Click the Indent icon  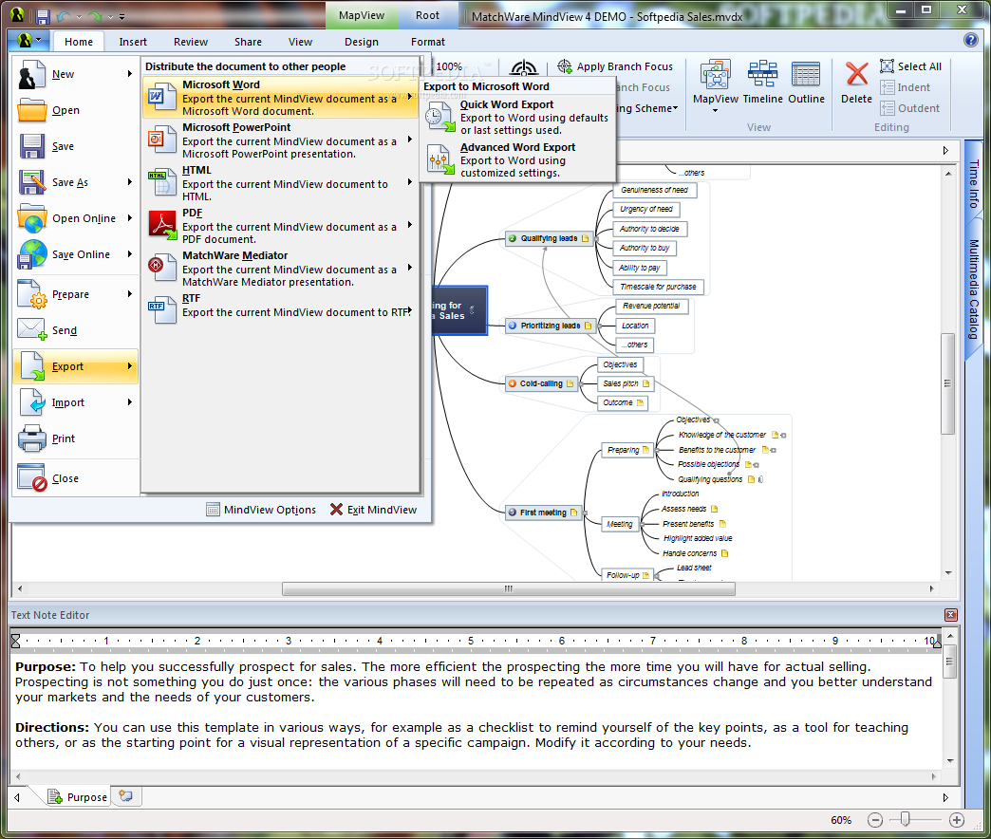pos(887,87)
